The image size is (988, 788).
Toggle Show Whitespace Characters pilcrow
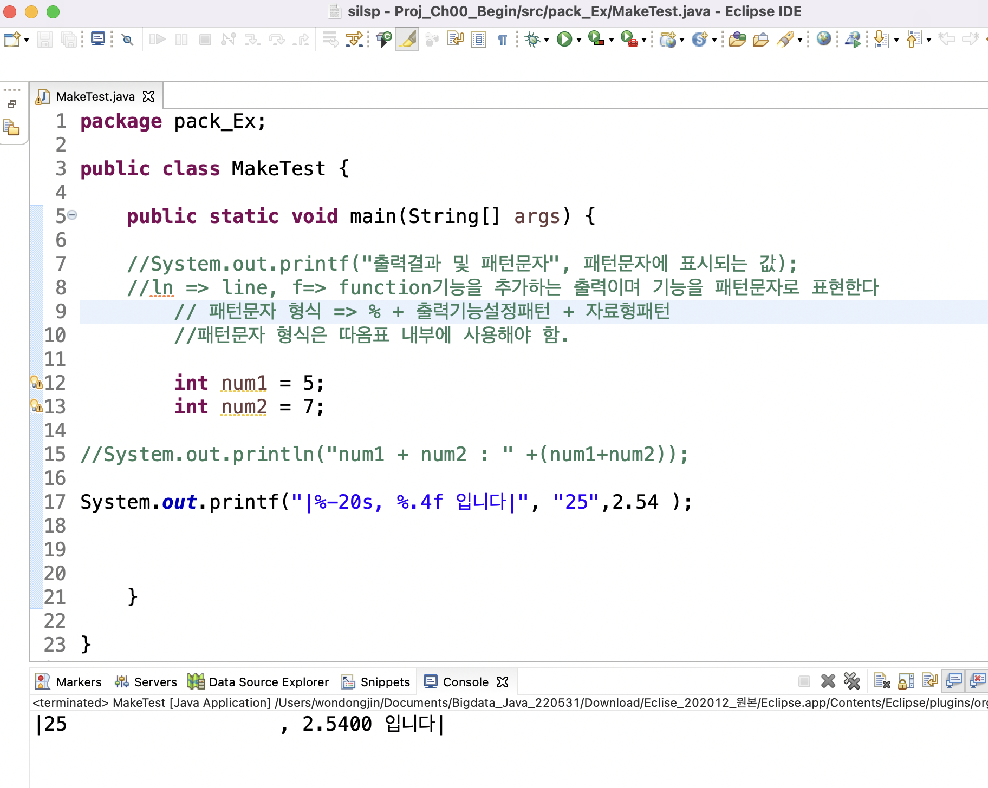[503, 40]
